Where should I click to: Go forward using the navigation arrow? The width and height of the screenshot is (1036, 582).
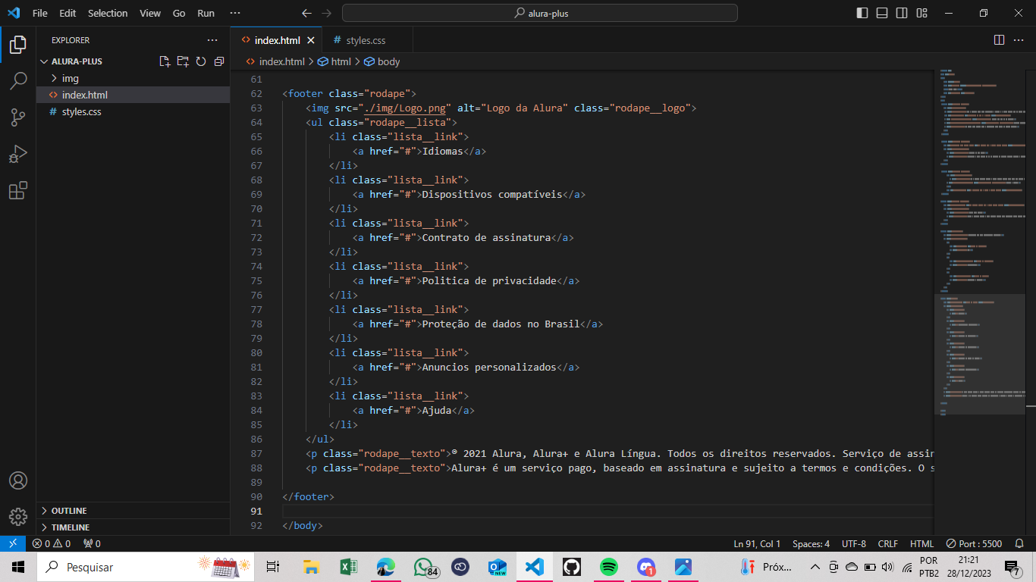click(326, 13)
